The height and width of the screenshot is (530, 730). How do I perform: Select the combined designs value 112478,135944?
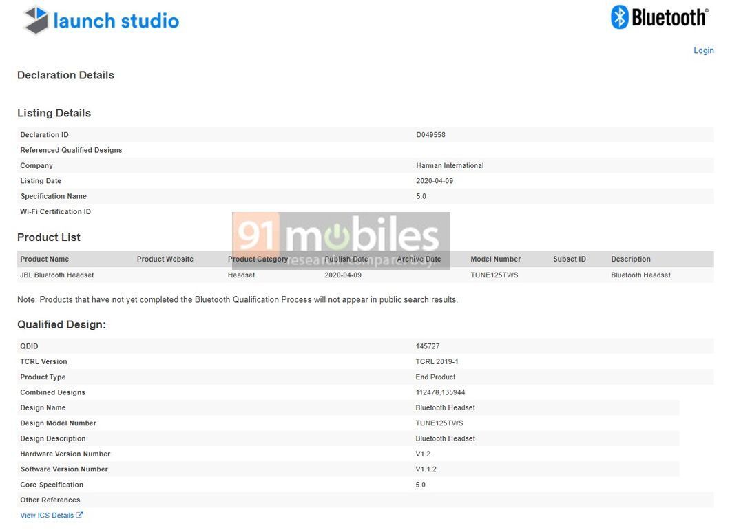[441, 393]
